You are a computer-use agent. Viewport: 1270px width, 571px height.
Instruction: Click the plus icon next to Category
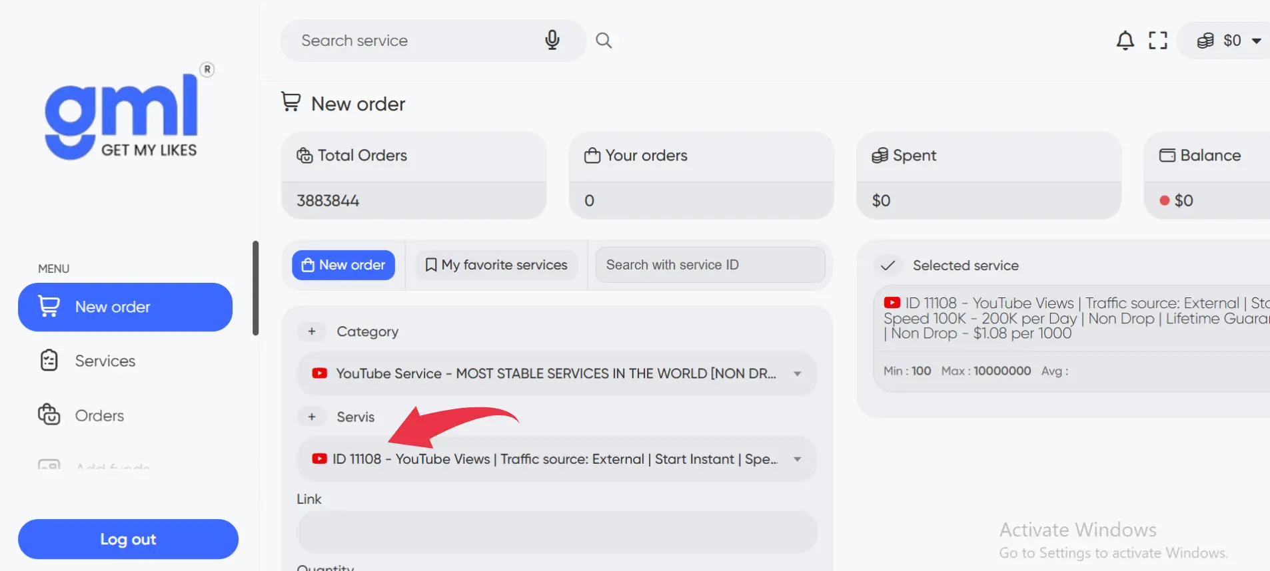tap(311, 331)
